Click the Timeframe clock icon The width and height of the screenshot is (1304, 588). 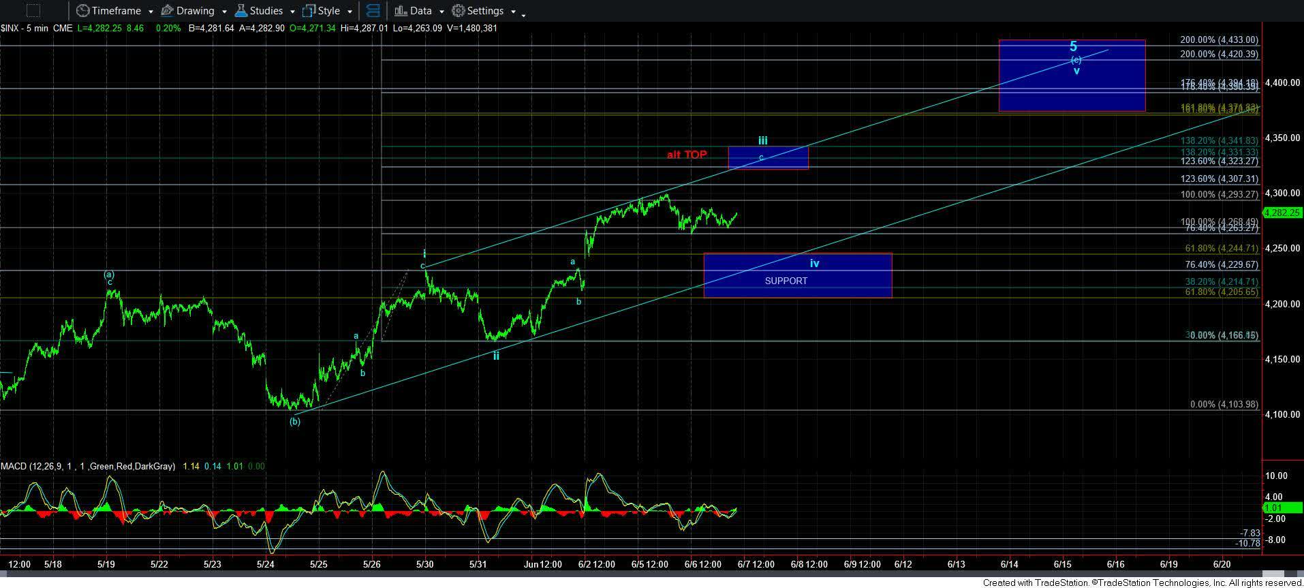82,11
